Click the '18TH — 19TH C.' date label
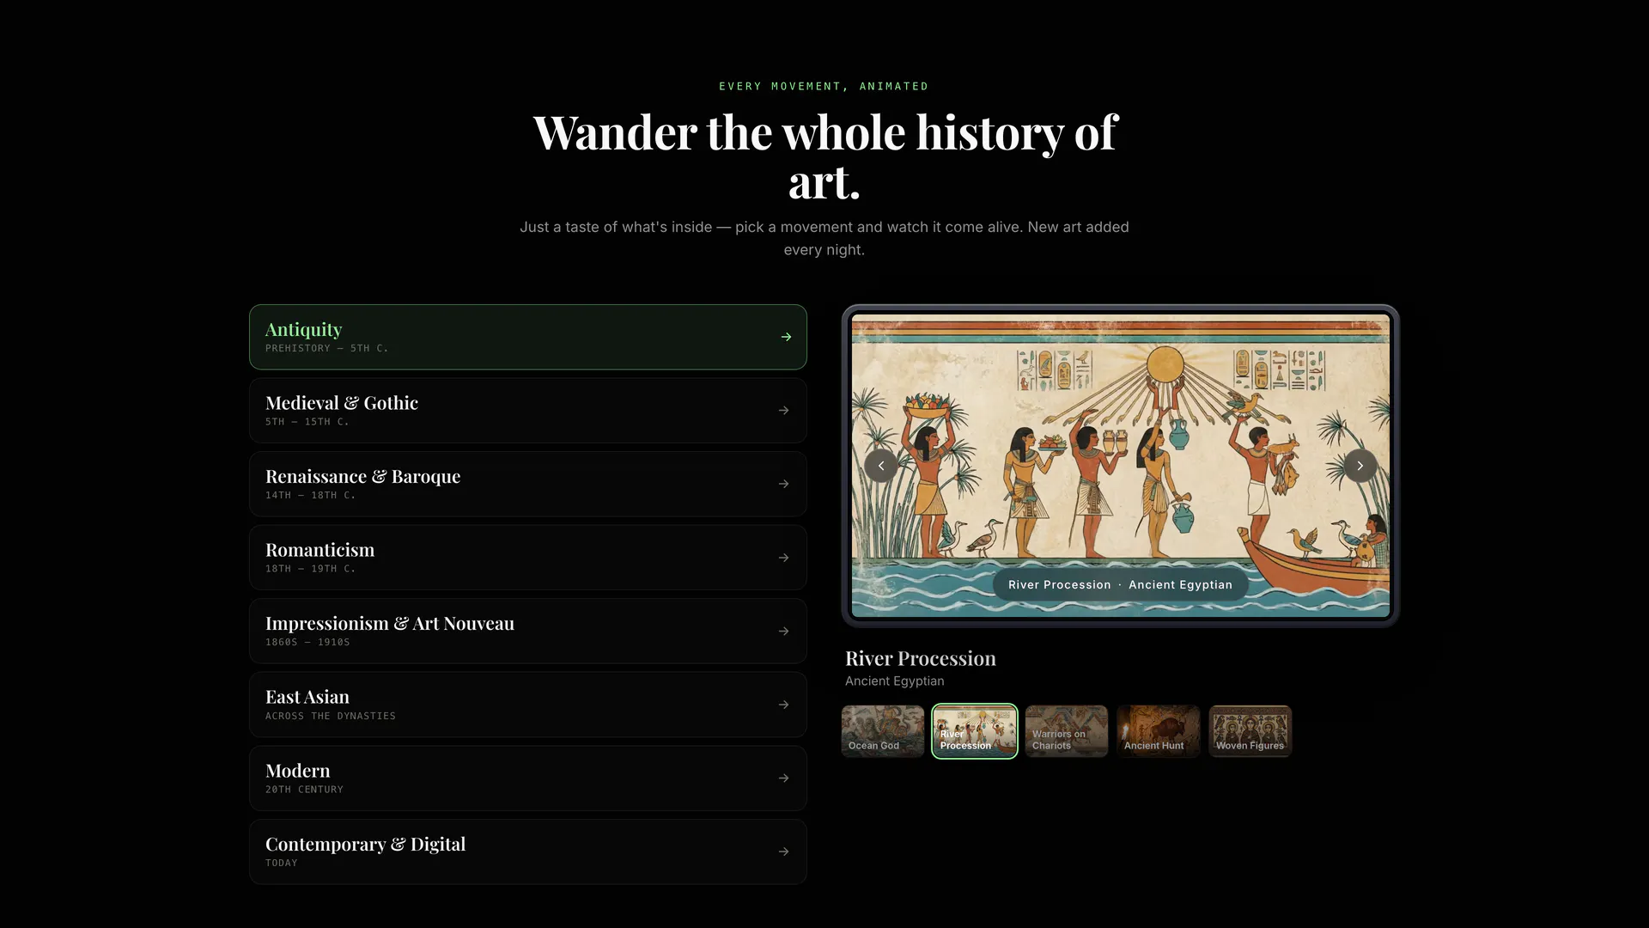Viewport: 1649px width, 928px height. coord(310,569)
